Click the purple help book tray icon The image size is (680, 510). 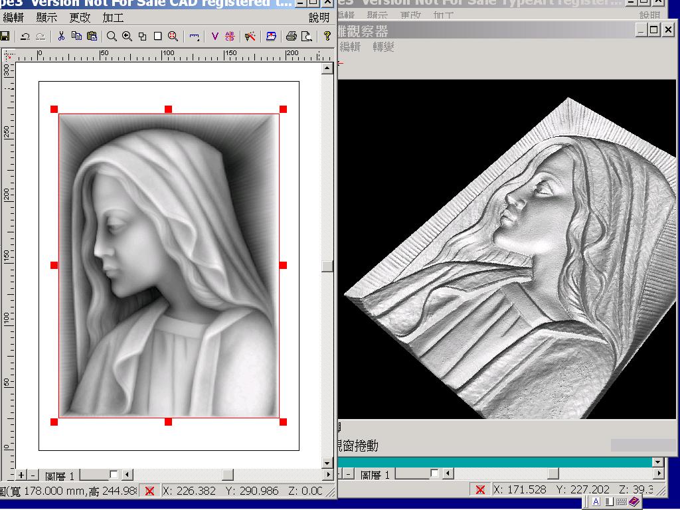[x=634, y=502]
